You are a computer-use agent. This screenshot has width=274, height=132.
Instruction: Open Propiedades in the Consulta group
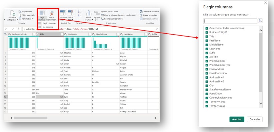pos(25,12)
